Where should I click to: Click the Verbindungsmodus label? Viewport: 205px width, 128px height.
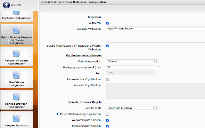click(90, 61)
